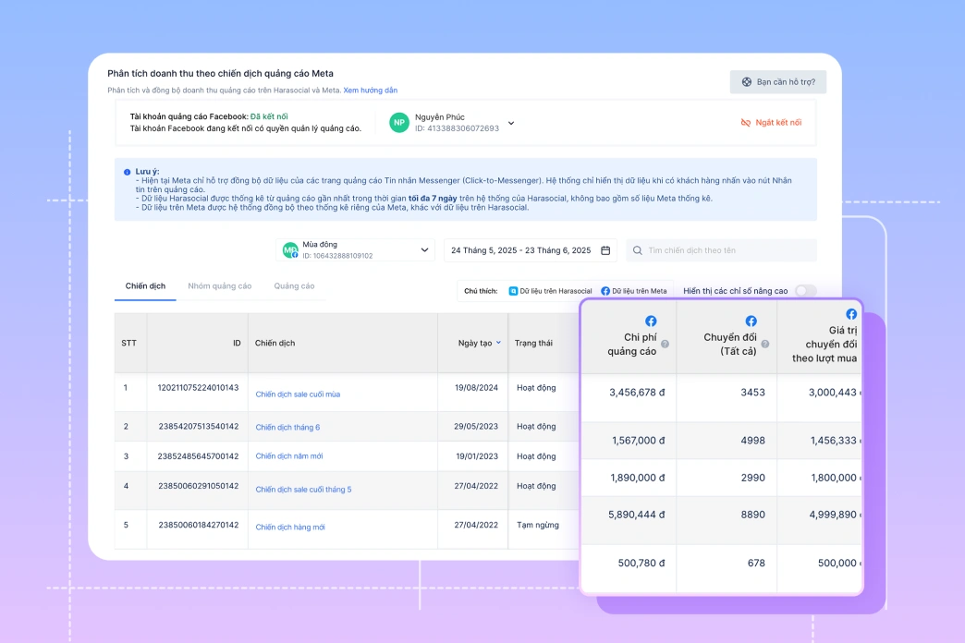Image resolution: width=965 pixels, height=643 pixels.
Task: Focus the 'Tìm chiến dịch theo tên' search field
Action: coord(727,250)
